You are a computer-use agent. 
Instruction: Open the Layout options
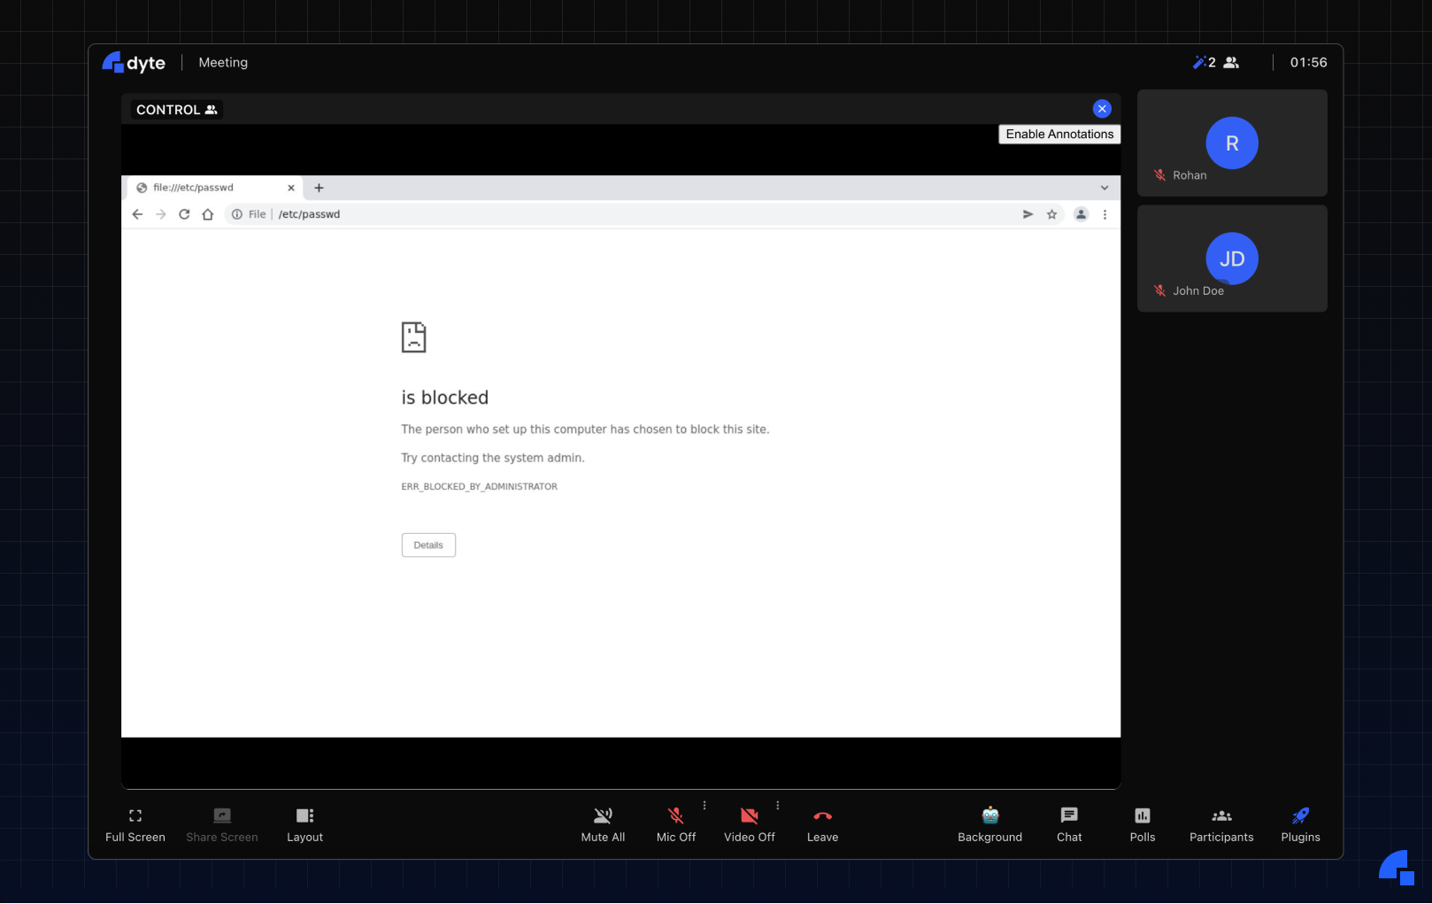(304, 824)
